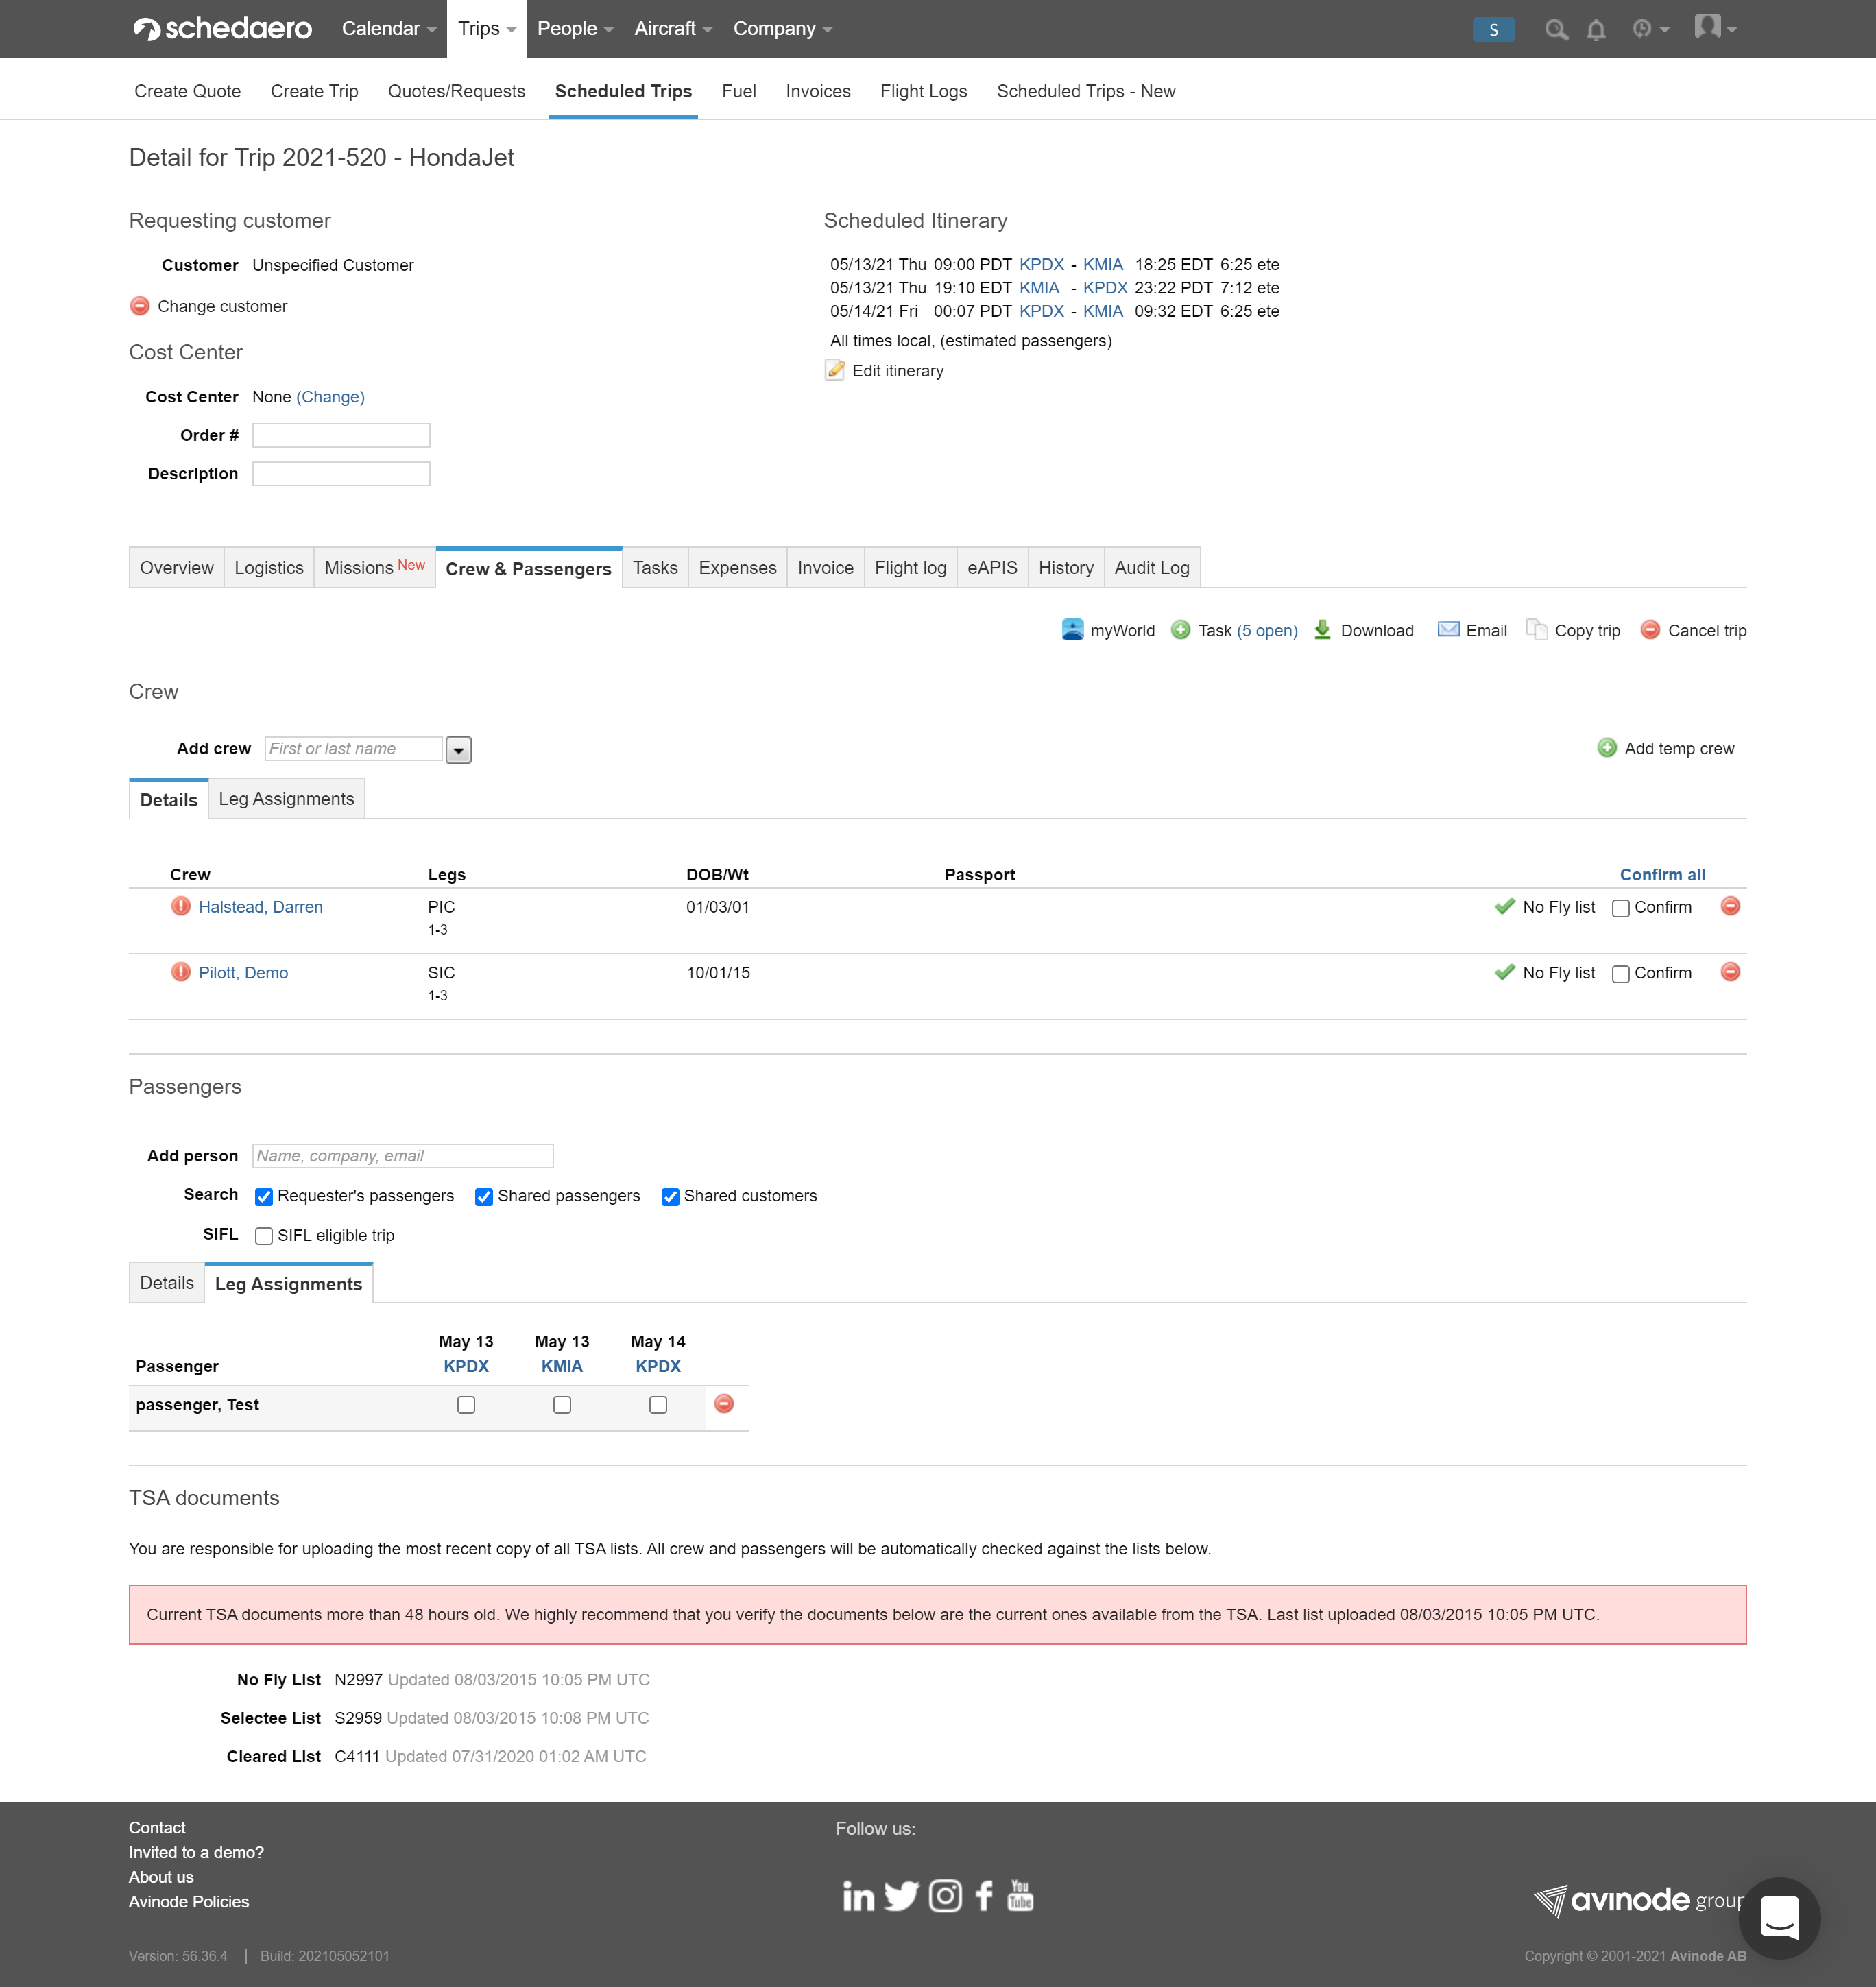Screen dimensions: 1876x1987
Task: Open the Add crew dropdown arrow
Action: [x=458, y=750]
